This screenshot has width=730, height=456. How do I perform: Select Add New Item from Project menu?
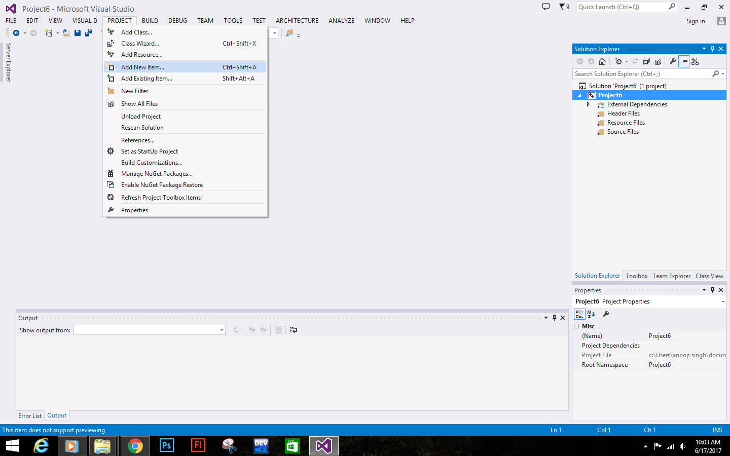142,67
